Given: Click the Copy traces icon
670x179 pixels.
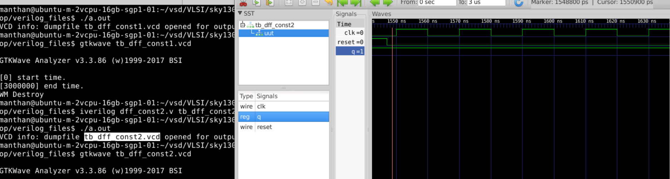Looking at the screenshot, I should tap(256, 3).
